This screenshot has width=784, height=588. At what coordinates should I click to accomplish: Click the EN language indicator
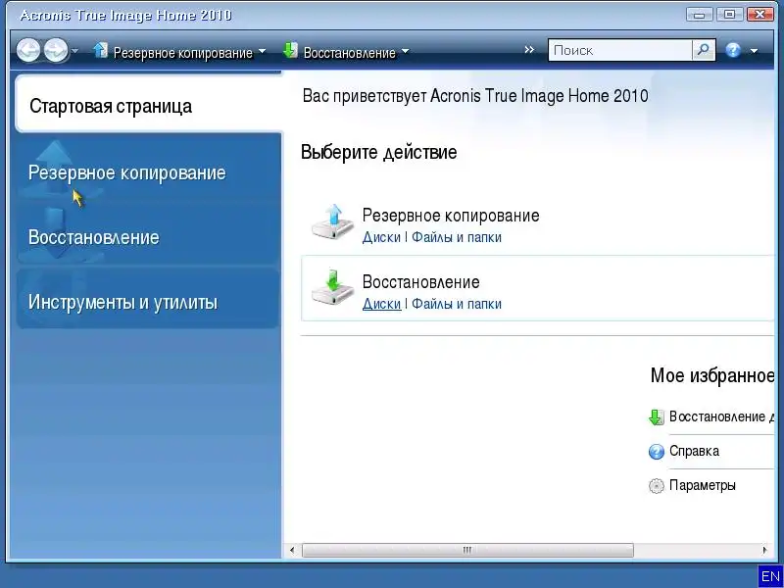(770, 576)
